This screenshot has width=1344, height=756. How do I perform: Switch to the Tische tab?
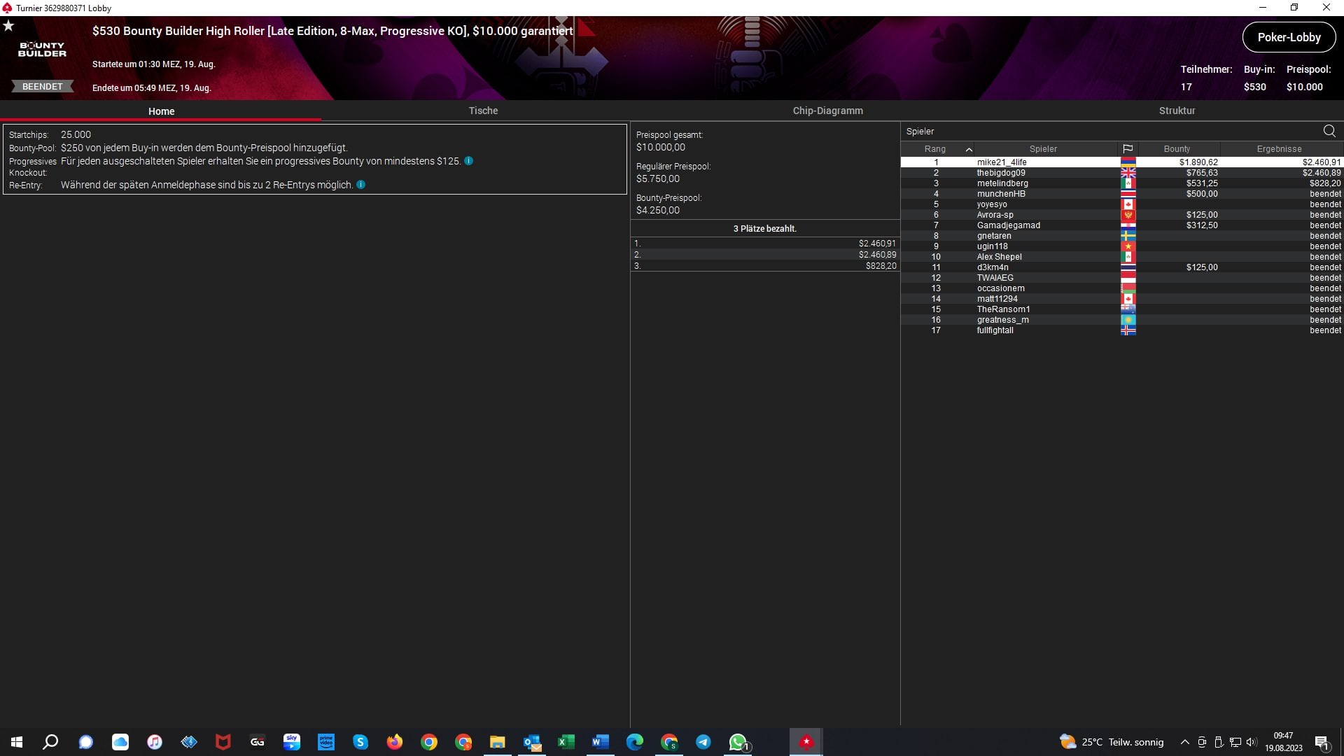[483, 111]
